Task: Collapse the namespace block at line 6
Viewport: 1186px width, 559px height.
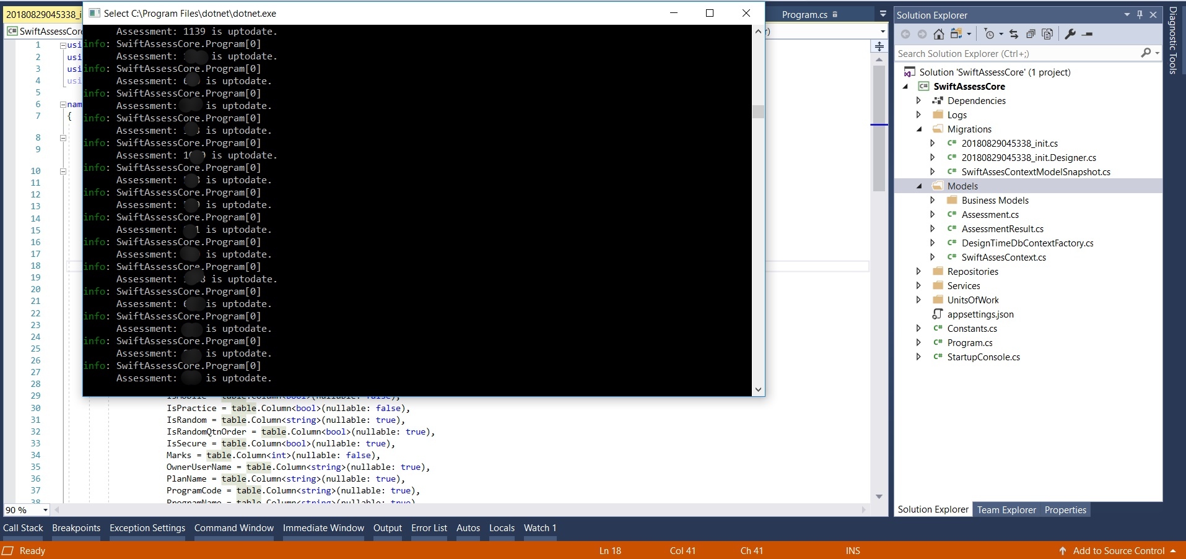Action: point(63,105)
